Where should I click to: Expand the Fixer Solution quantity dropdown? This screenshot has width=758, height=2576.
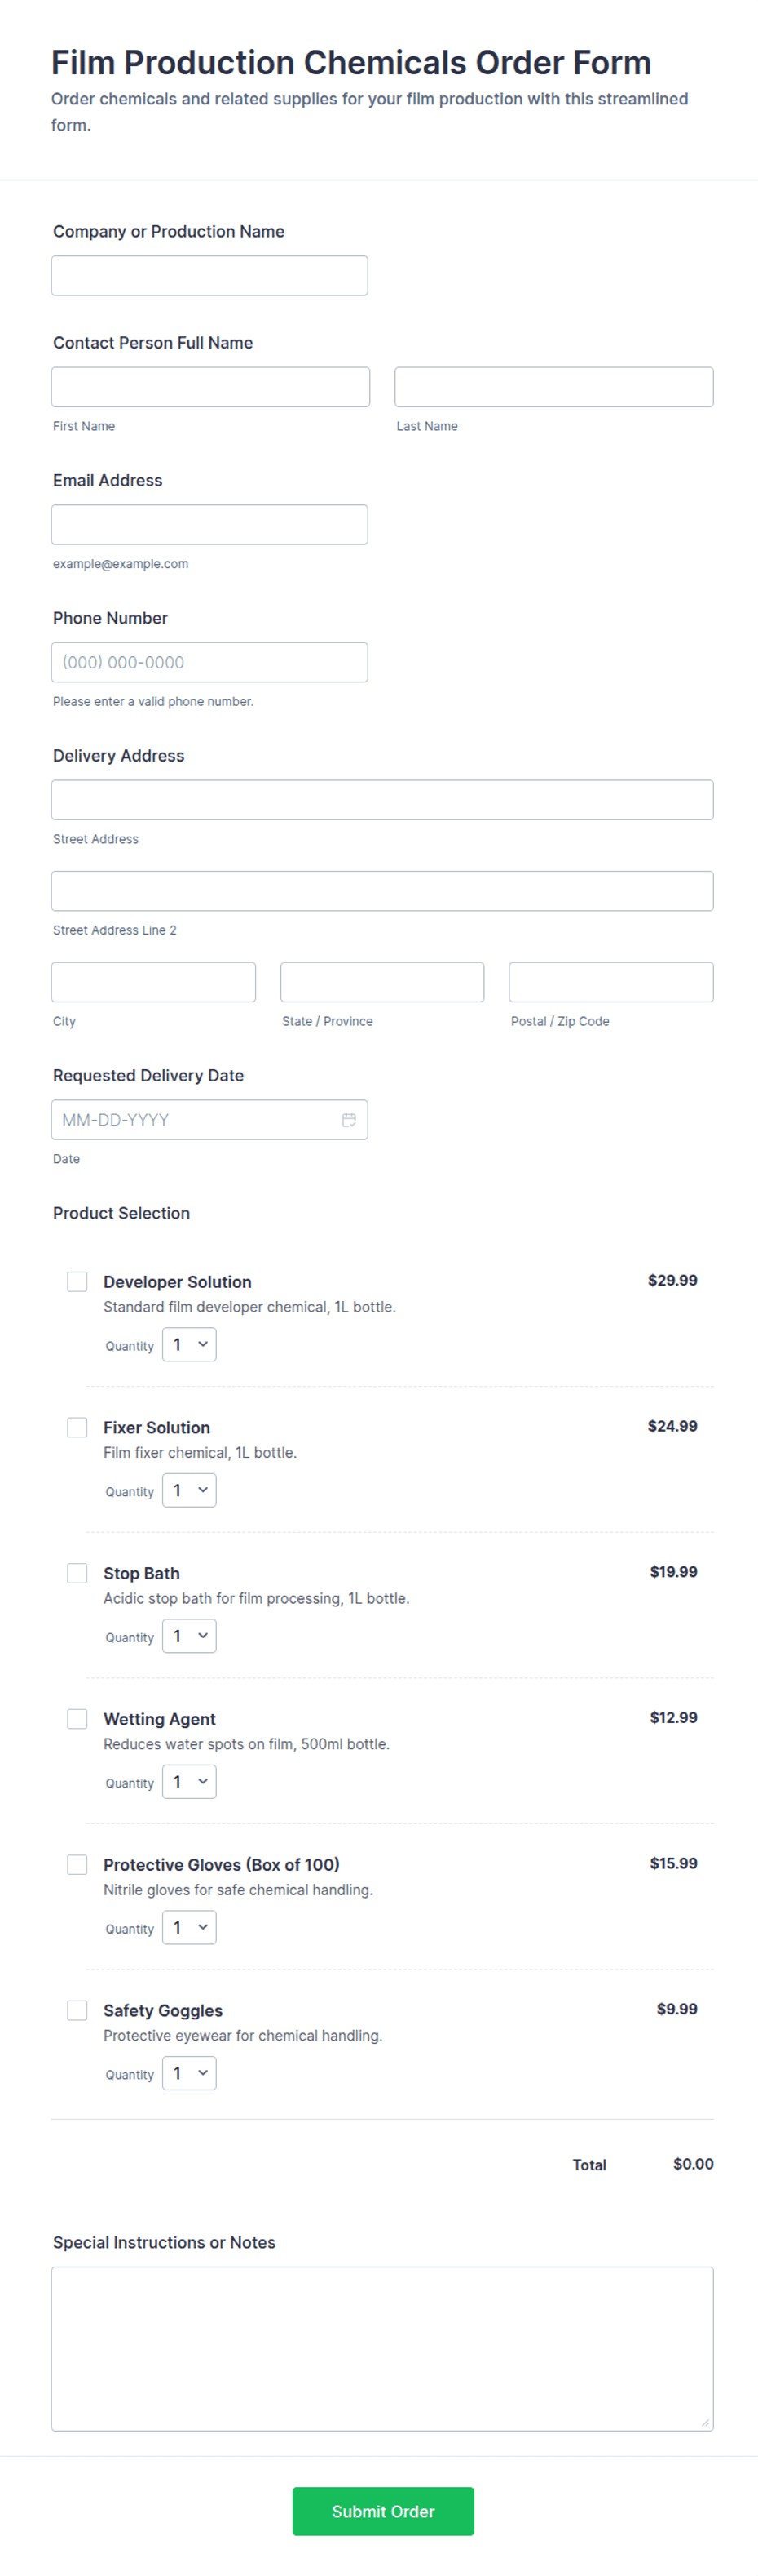point(189,1490)
